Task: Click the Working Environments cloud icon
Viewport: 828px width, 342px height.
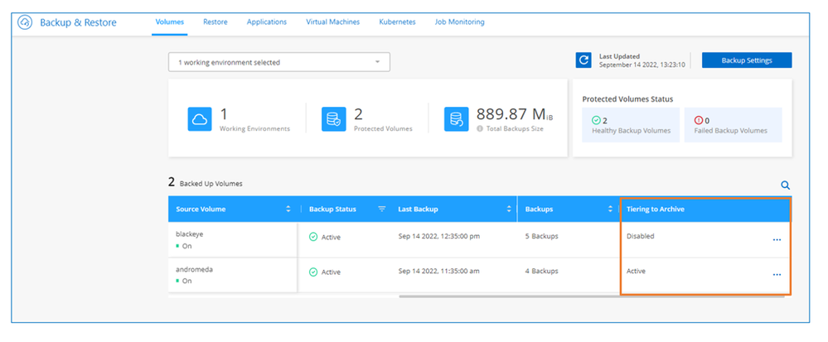Action: click(x=199, y=119)
